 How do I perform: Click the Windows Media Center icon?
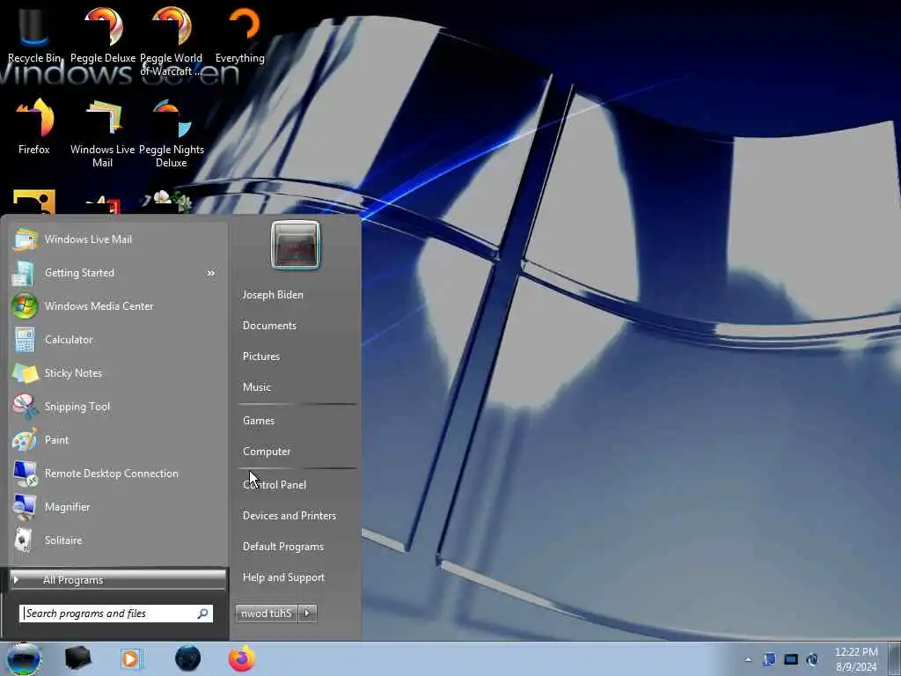click(x=25, y=306)
